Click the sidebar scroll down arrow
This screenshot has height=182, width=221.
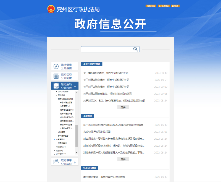click(x=77, y=153)
